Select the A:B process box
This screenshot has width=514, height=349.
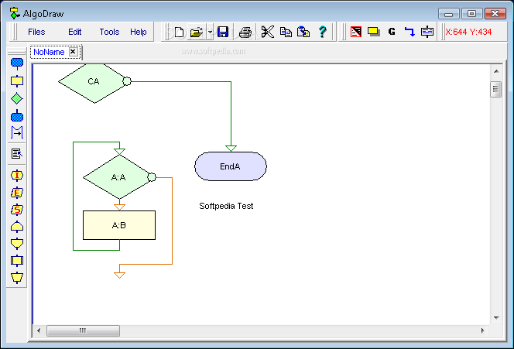pyautogui.click(x=119, y=225)
